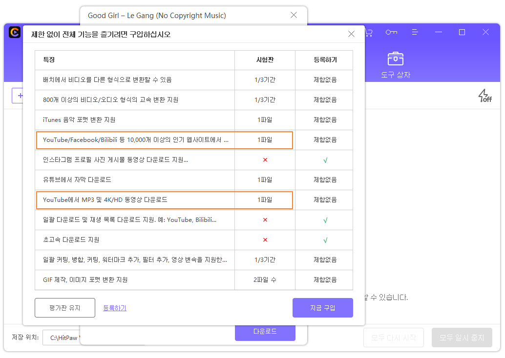Click the save path field C:\HitPaw
Viewport: 505px width, 358px height.
pos(62,338)
